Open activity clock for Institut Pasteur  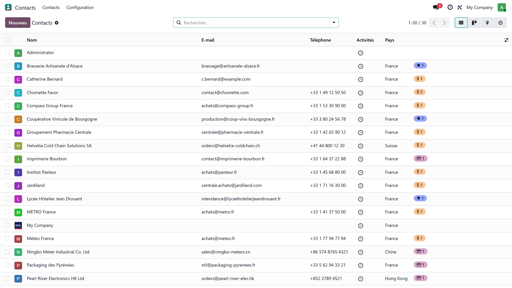361,172
